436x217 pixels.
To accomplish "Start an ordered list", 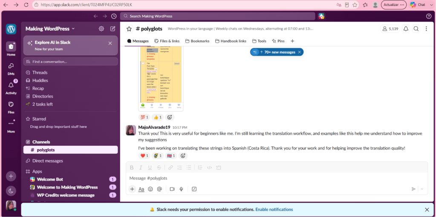I will click(179, 167).
